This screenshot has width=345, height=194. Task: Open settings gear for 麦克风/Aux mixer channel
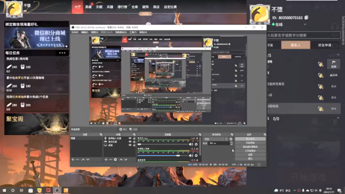[x=196, y=144]
